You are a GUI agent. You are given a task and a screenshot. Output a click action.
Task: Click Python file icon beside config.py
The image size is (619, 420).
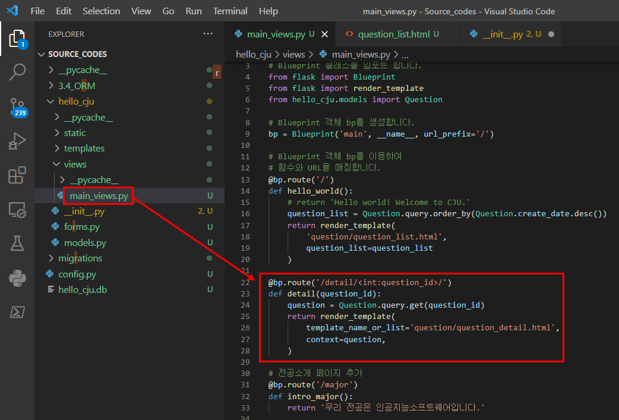50,273
